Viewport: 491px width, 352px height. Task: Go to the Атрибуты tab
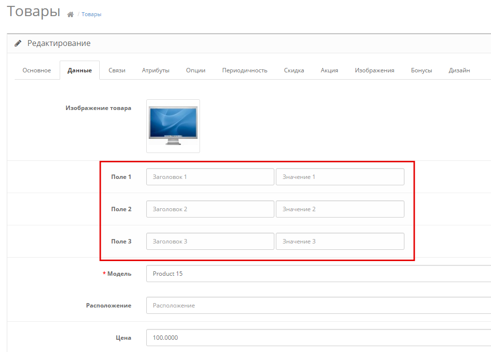click(x=156, y=70)
